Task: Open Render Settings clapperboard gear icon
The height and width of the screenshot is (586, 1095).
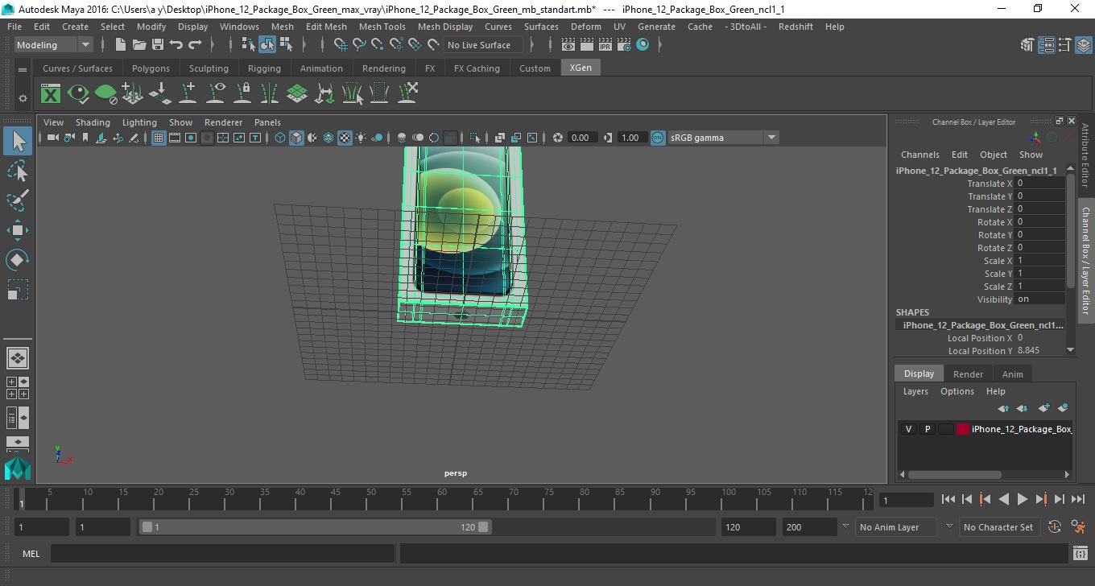Action: [x=624, y=45]
